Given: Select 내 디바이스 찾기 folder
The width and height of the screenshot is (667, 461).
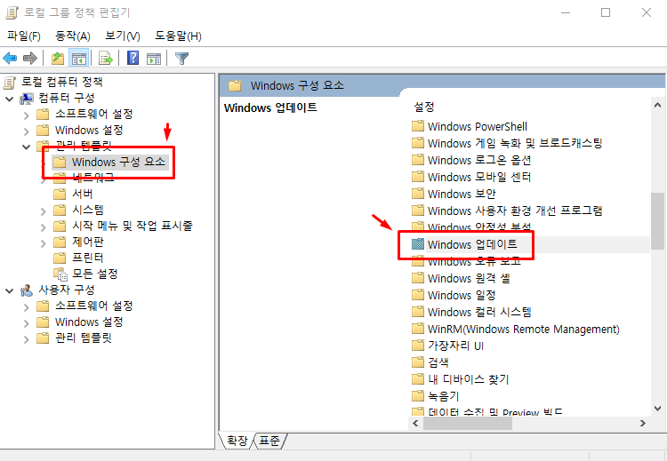Looking at the screenshot, I should [x=468, y=379].
